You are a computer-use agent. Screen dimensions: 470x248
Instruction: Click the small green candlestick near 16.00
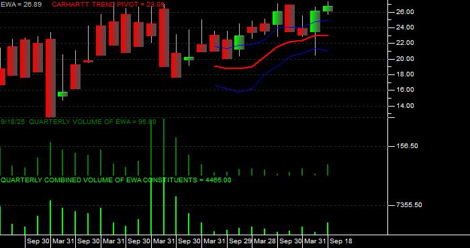pyautogui.click(x=62, y=95)
